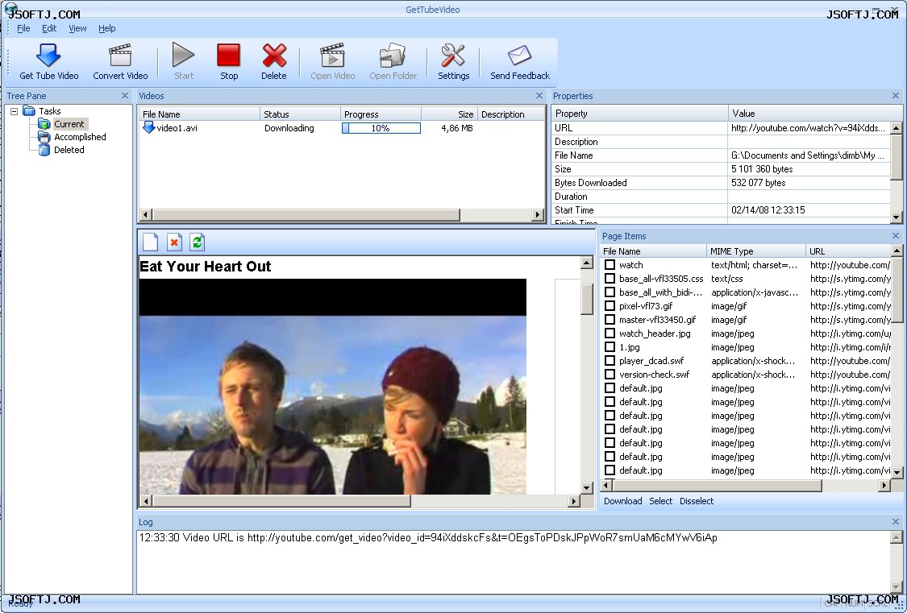This screenshot has height=613, width=907.
Task: Click the MIME Type column header
Action: point(756,251)
